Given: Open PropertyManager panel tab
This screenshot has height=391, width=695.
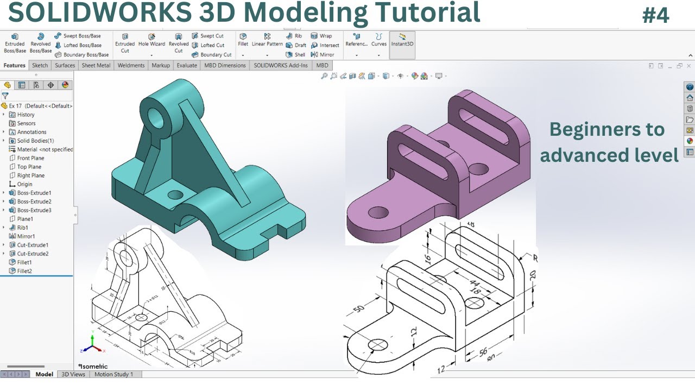Looking at the screenshot, I should point(21,85).
